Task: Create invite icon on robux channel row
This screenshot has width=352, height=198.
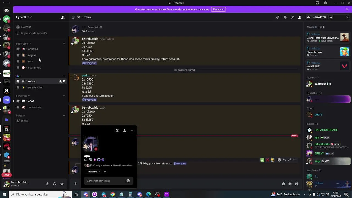Action: [60, 81]
